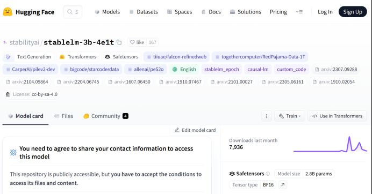Click the downloads last month chart

pyautogui.click(x=330, y=144)
